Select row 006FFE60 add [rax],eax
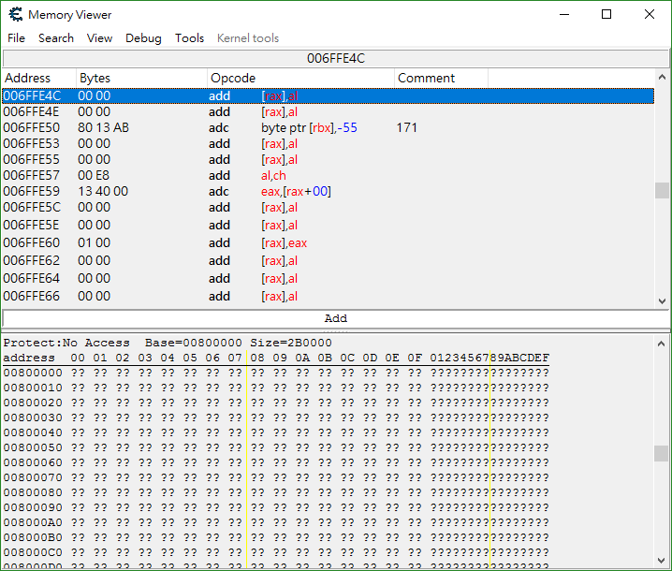The image size is (672, 571). pos(328,243)
